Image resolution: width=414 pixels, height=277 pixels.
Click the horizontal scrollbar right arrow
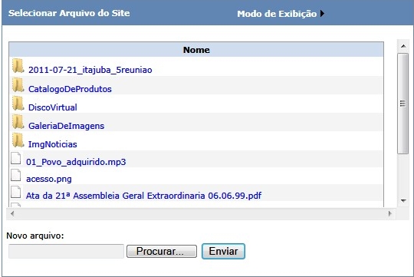tap(390, 213)
